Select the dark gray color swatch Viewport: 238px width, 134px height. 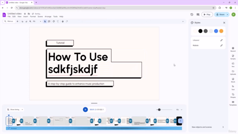tap(206, 31)
